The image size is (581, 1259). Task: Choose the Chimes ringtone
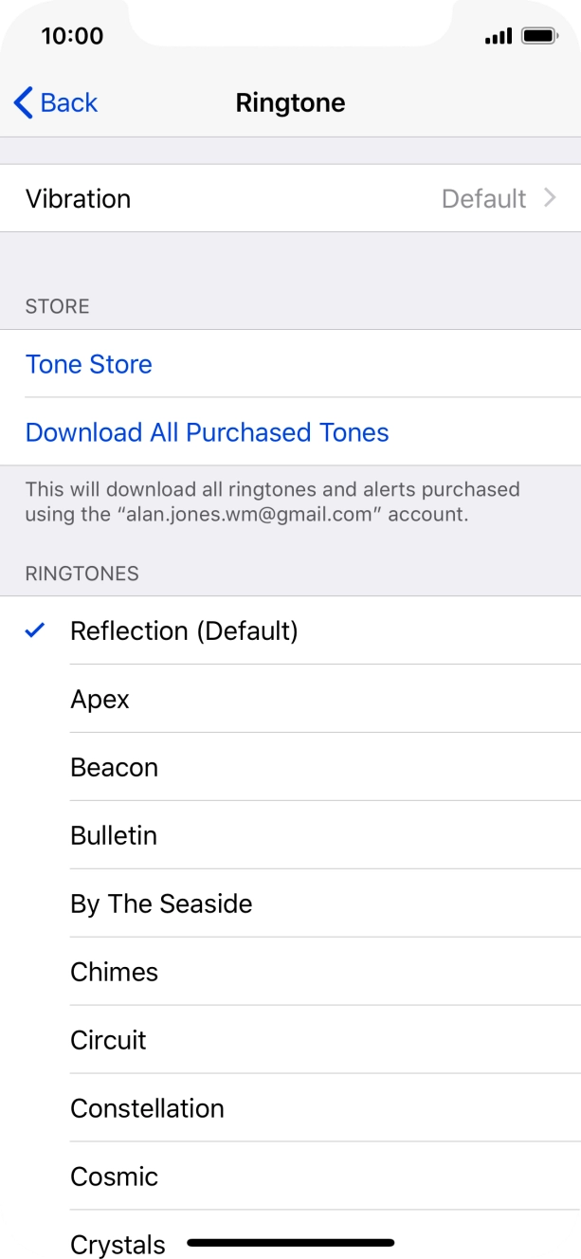[114, 972]
